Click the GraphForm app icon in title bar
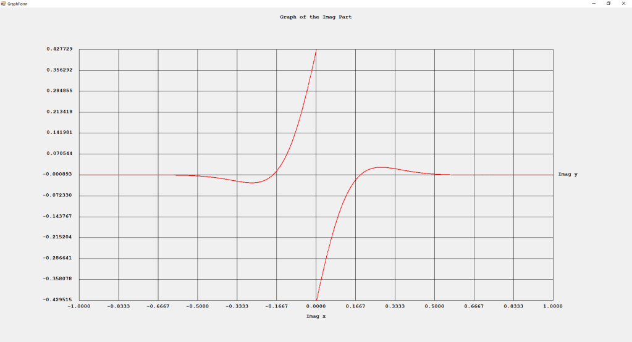Viewport: 632px width, 342px height. tap(4, 3)
